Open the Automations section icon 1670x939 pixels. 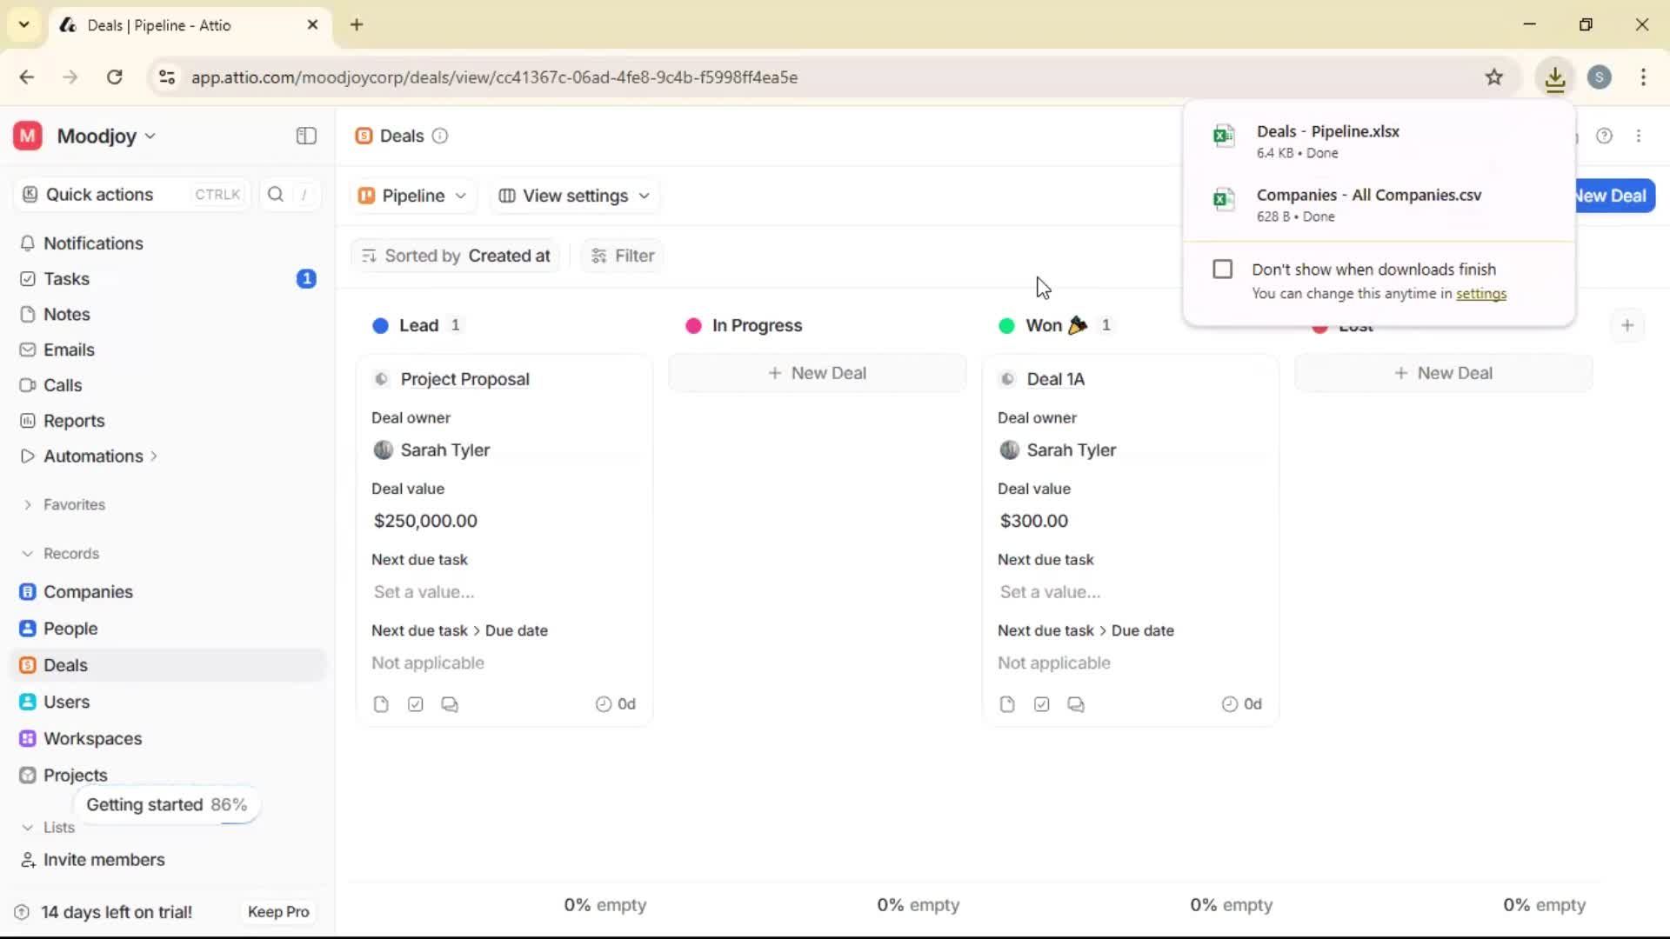(27, 455)
